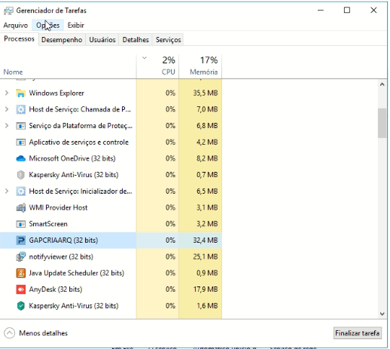Sort by the Memória column header
The width and height of the screenshot is (390, 349).
pyautogui.click(x=200, y=66)
